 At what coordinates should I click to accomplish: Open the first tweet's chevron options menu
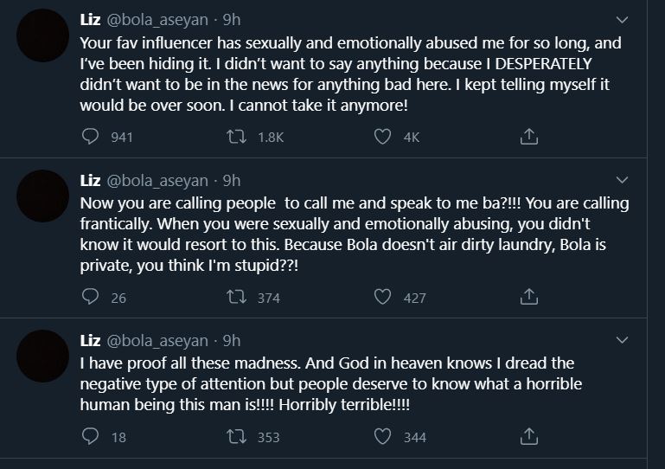(x=622, y=20)
